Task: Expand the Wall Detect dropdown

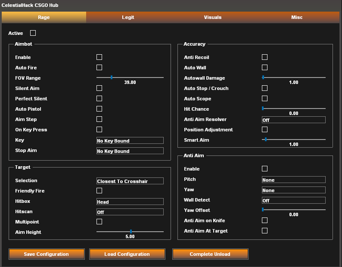Action: [294, 200]
